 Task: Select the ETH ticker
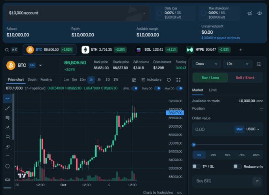tap(104, 50)
